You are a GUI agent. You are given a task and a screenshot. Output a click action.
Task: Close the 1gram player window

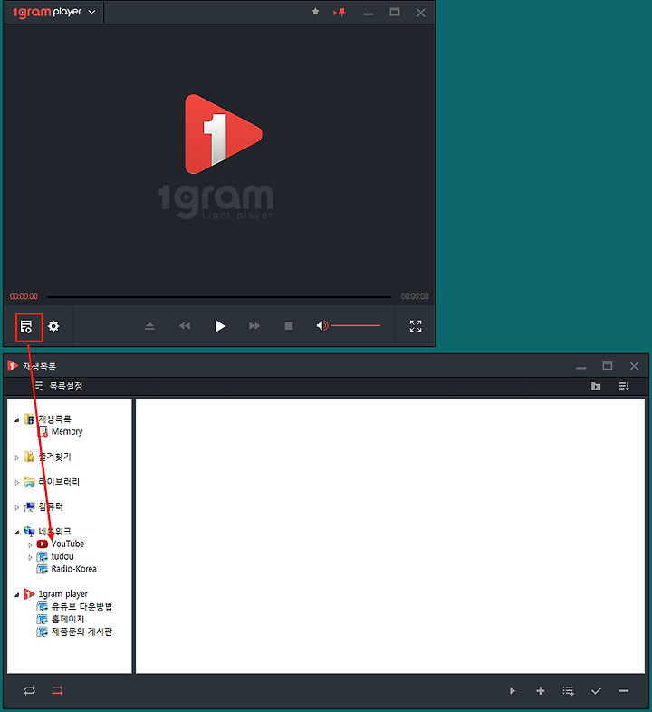point(421,13)
